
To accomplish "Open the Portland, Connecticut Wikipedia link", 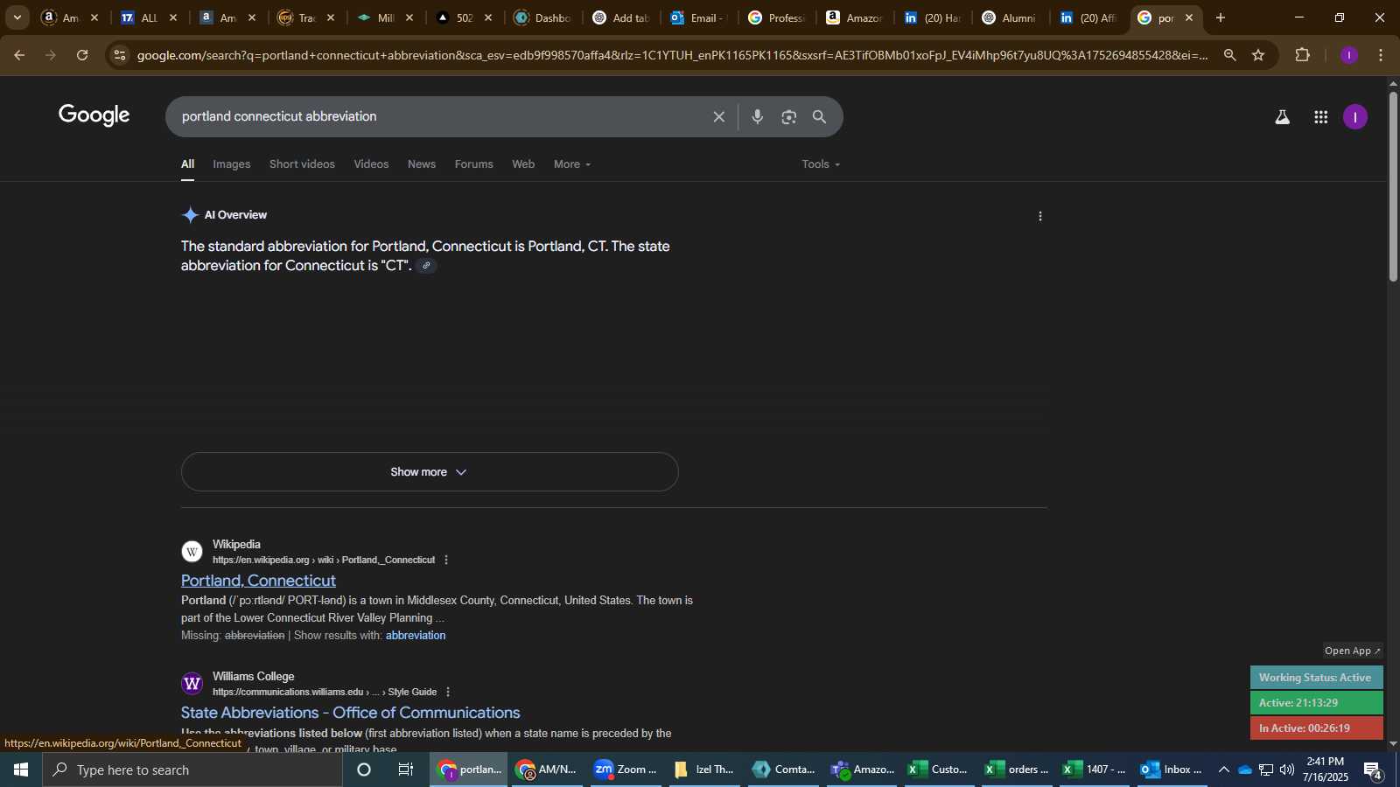I will [258, 581].
